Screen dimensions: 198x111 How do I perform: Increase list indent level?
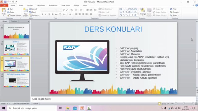click(91, 10)
